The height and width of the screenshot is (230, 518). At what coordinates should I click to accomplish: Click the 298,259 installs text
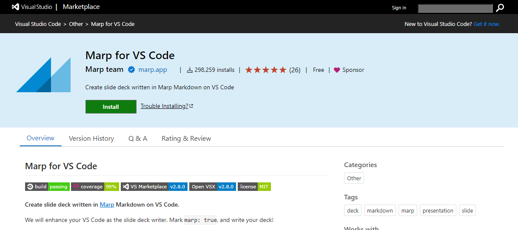coord(215,70)
